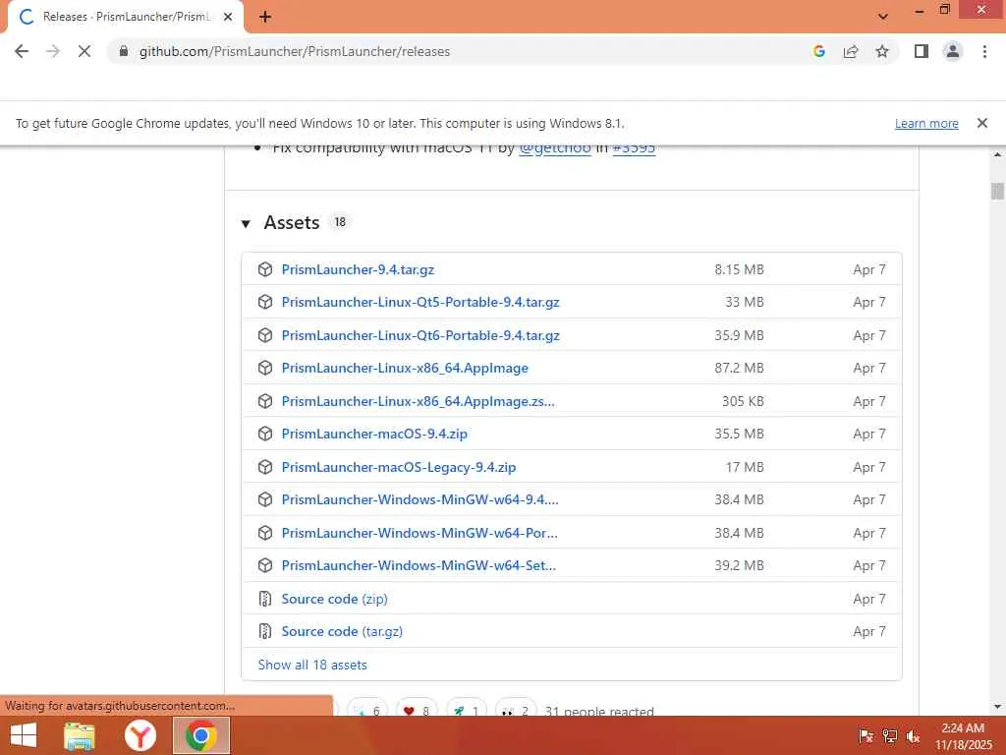Click the Assets count badge 18
1006x755 pixels.
(x=340, y=222)
